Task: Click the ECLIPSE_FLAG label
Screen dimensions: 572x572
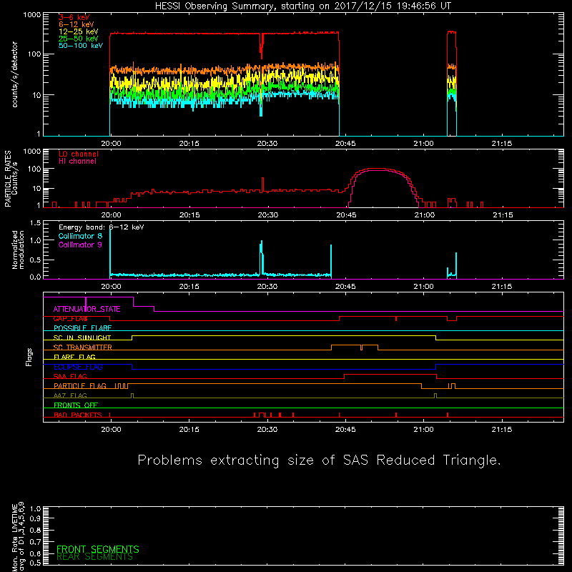Action: pos(78,367)
